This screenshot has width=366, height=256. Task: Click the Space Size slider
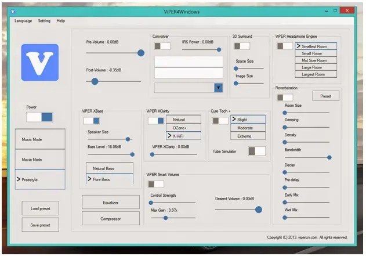(249, 68)
